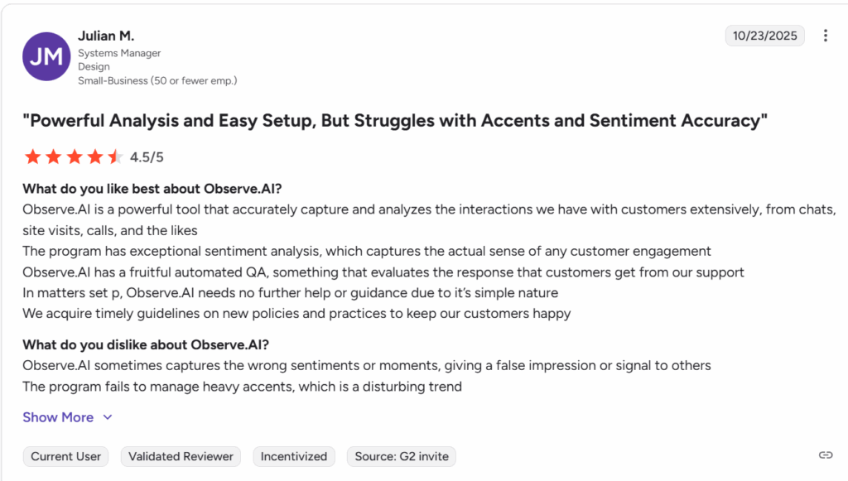Select the Current User tag
Viewport: 848px width, 481px height.
pos(65,456)
